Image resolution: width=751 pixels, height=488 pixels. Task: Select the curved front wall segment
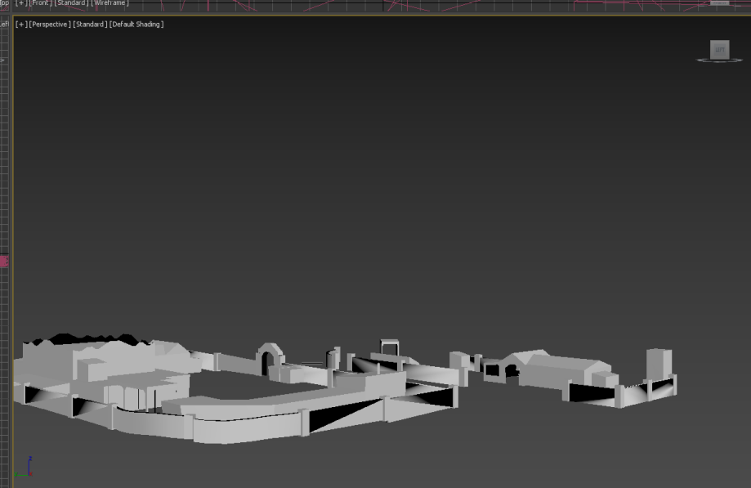(245, 423)
